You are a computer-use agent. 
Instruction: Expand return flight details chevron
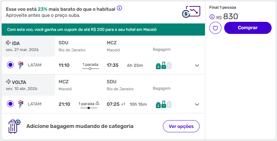coord(197,104)
